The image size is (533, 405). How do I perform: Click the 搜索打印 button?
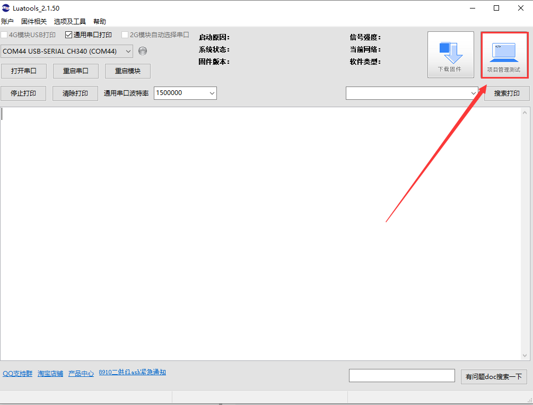[506, 93]
